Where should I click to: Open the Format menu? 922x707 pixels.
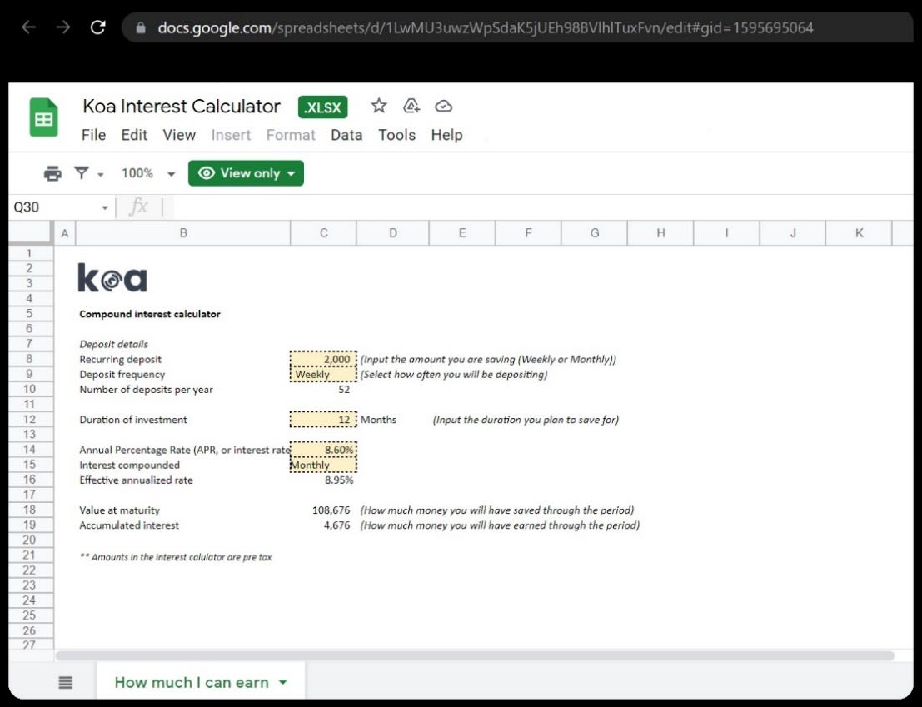click(291, 135)
